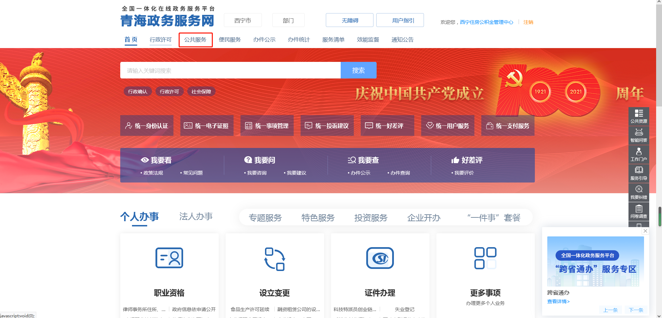Click the 统一电子证照 card icon
This screenshot has width=662, height=318.
click(188, 125)
